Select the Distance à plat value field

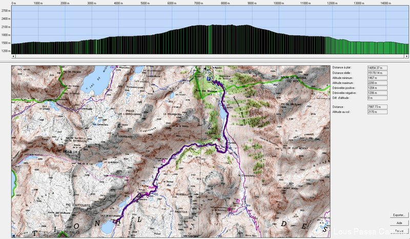click(378, 68)
